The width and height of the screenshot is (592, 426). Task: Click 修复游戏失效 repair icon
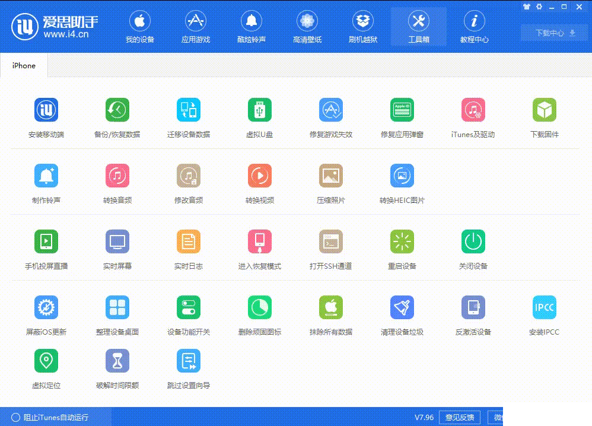pyautogui.click(x=331, y=110)
